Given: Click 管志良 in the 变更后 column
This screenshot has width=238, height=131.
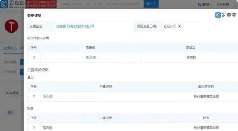Looking at the screenshot, I should click(191, 58).
